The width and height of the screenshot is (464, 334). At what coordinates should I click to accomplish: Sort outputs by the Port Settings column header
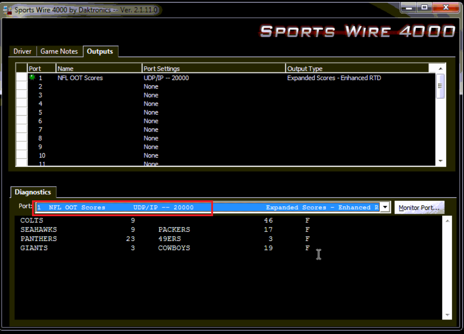pyautogui.click(x=213, y=68)
